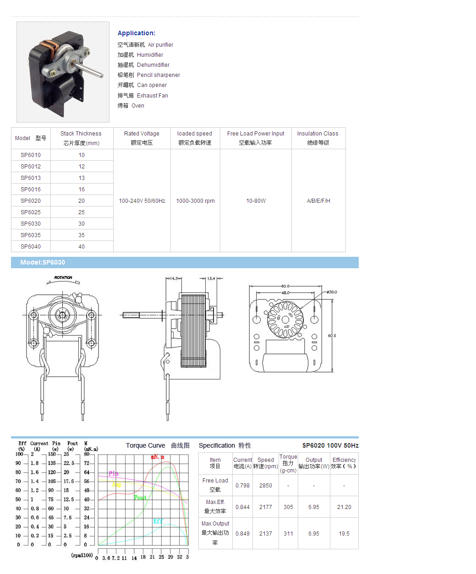Click the Torque column header
Viewport: 476px width, 574px height.
point(288,463)
